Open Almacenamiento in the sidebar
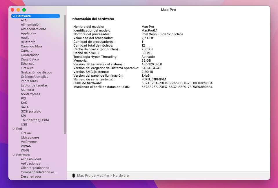278x188 pixels. (34, 29)
